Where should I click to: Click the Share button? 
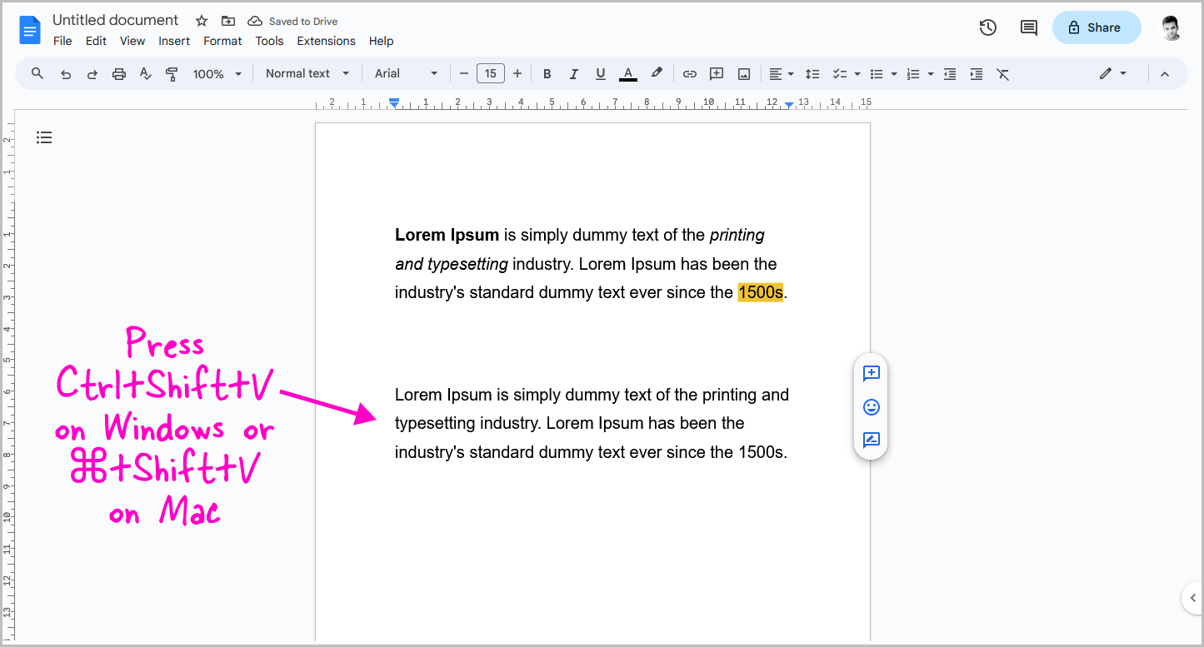click(x=1096, y=27)
